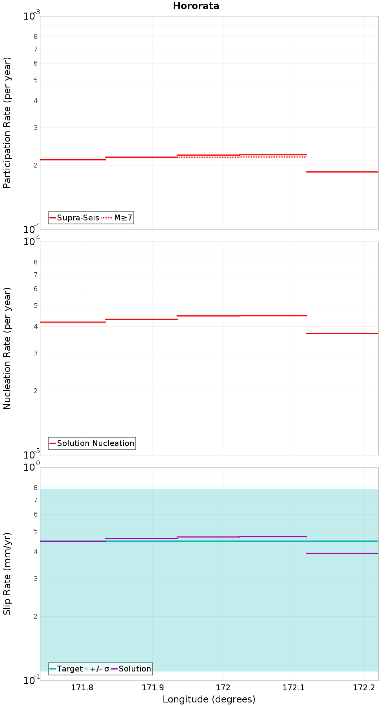
Task: Click the Supra-Seis red legend line
Action: click(x=53, y=218)
